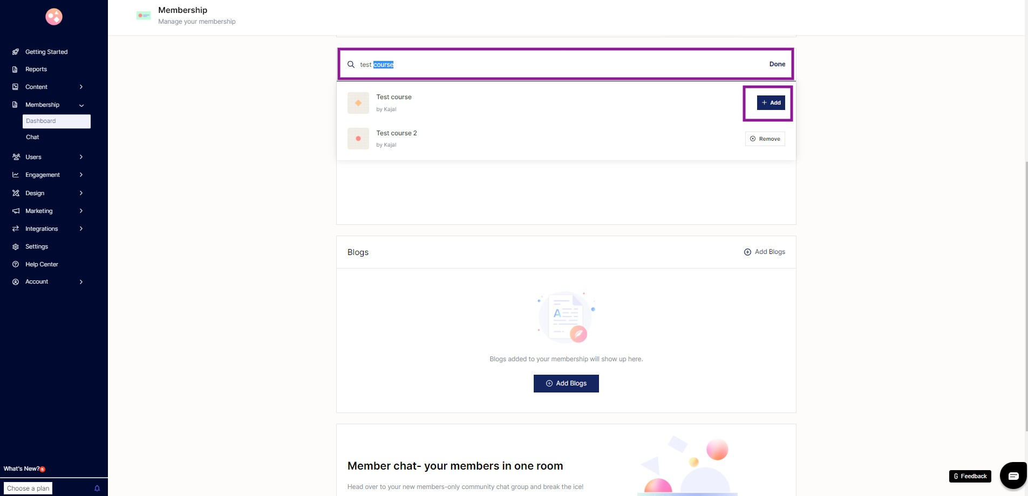Open the live chat widget icon
Screen dimensions: 1028x496
[x=1013, y=476]
